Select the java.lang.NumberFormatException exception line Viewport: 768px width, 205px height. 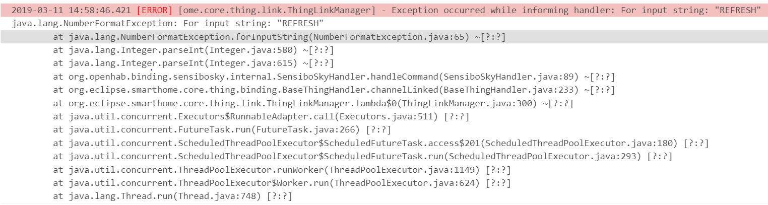pos(167,24)
